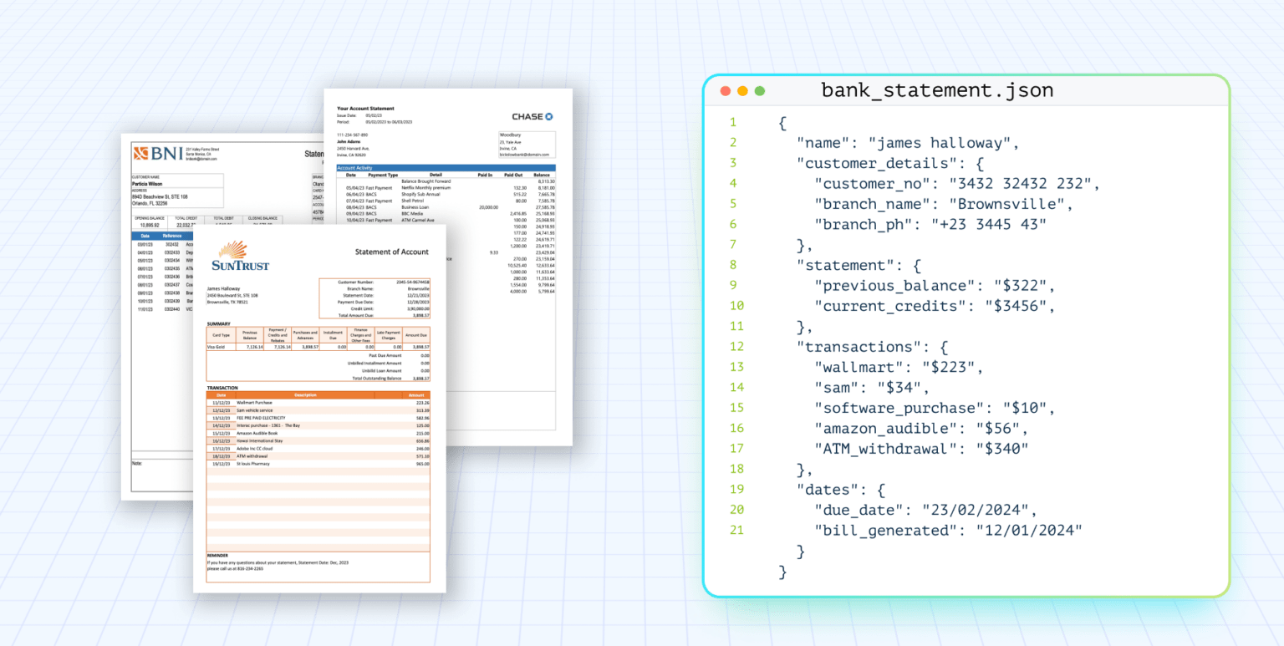The image size is (1284, 646).
Task: Select the bank_statement.json title bar
Action: pos(936,89)
